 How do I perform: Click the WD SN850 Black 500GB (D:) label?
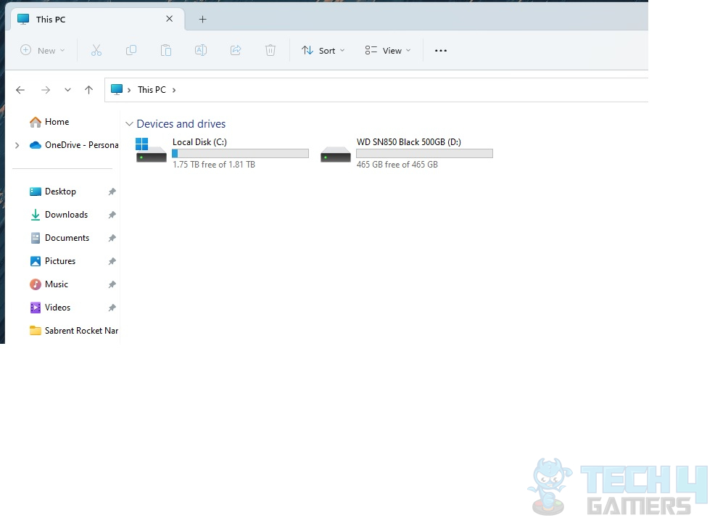[408, 142]
